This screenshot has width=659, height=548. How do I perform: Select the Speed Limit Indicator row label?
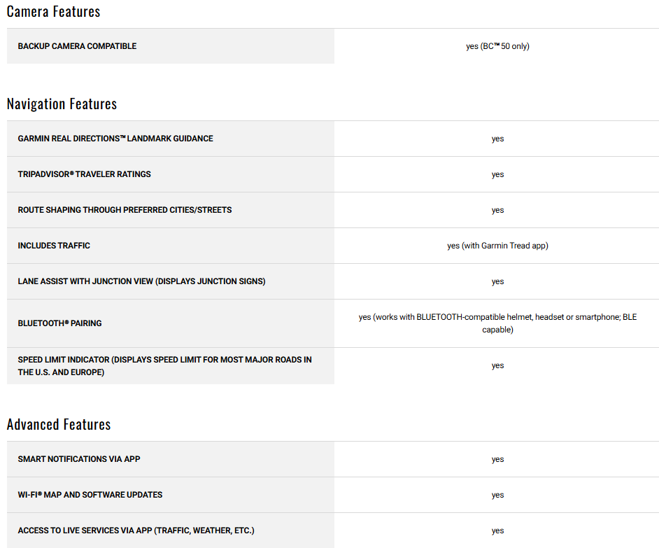tap(165, 366)
